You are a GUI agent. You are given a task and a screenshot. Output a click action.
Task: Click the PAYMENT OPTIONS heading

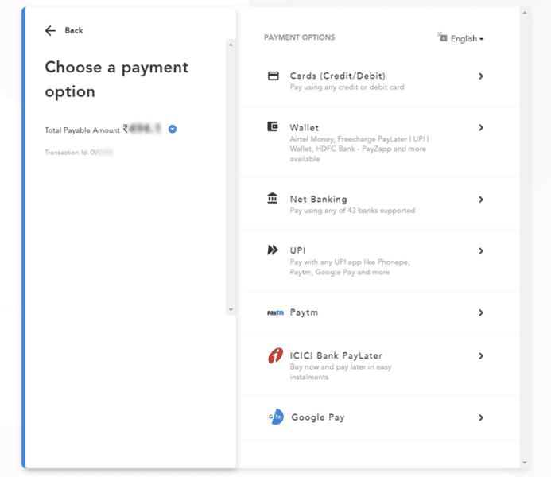pyautogui.click(x=300, y=37)
